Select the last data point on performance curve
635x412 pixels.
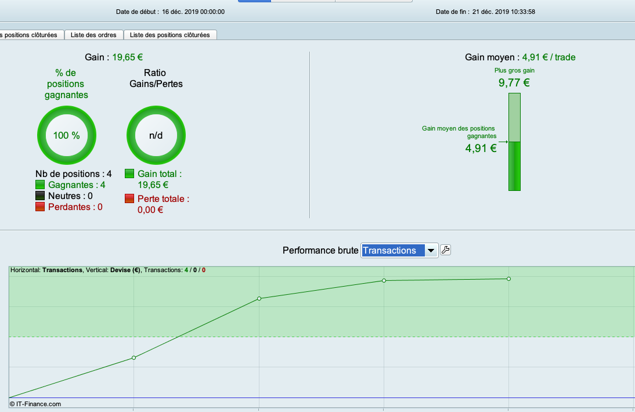[x=508, y=279]
